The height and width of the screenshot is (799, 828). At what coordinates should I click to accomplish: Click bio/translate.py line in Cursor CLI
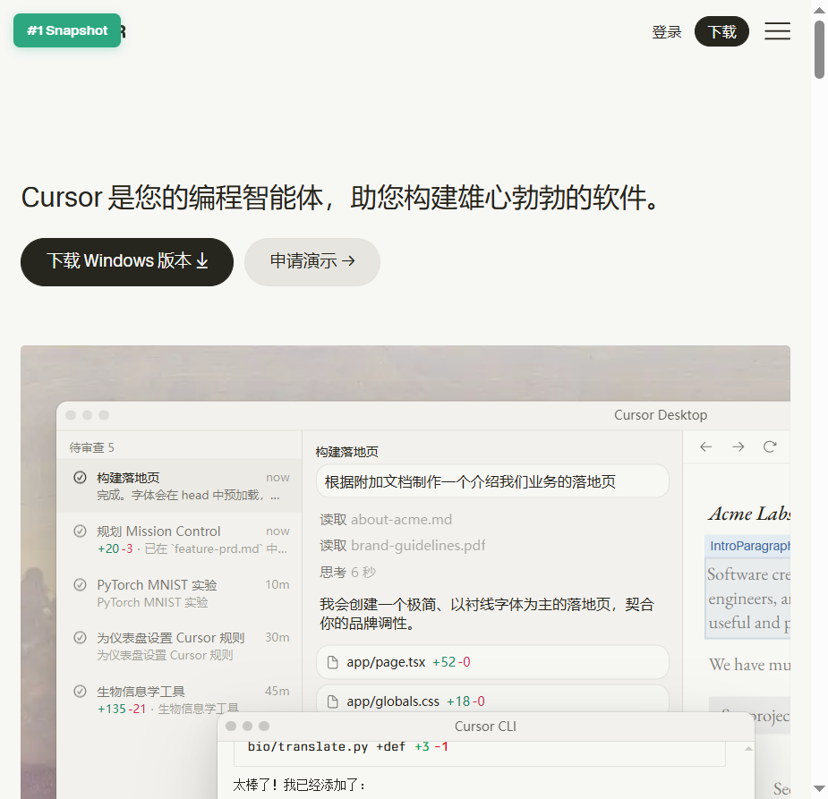347,746
